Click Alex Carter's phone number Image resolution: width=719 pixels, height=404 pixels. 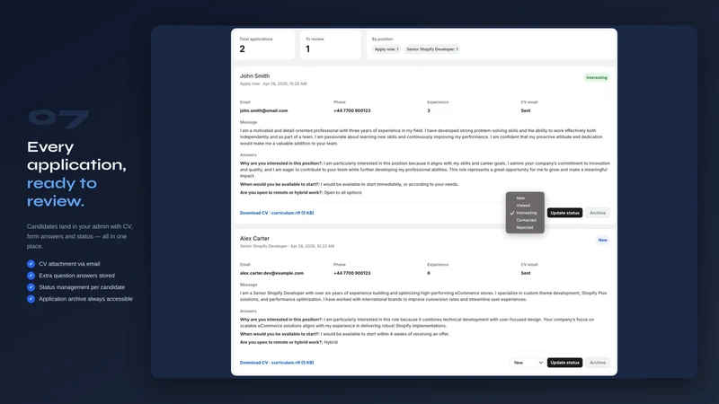[351, 273]
